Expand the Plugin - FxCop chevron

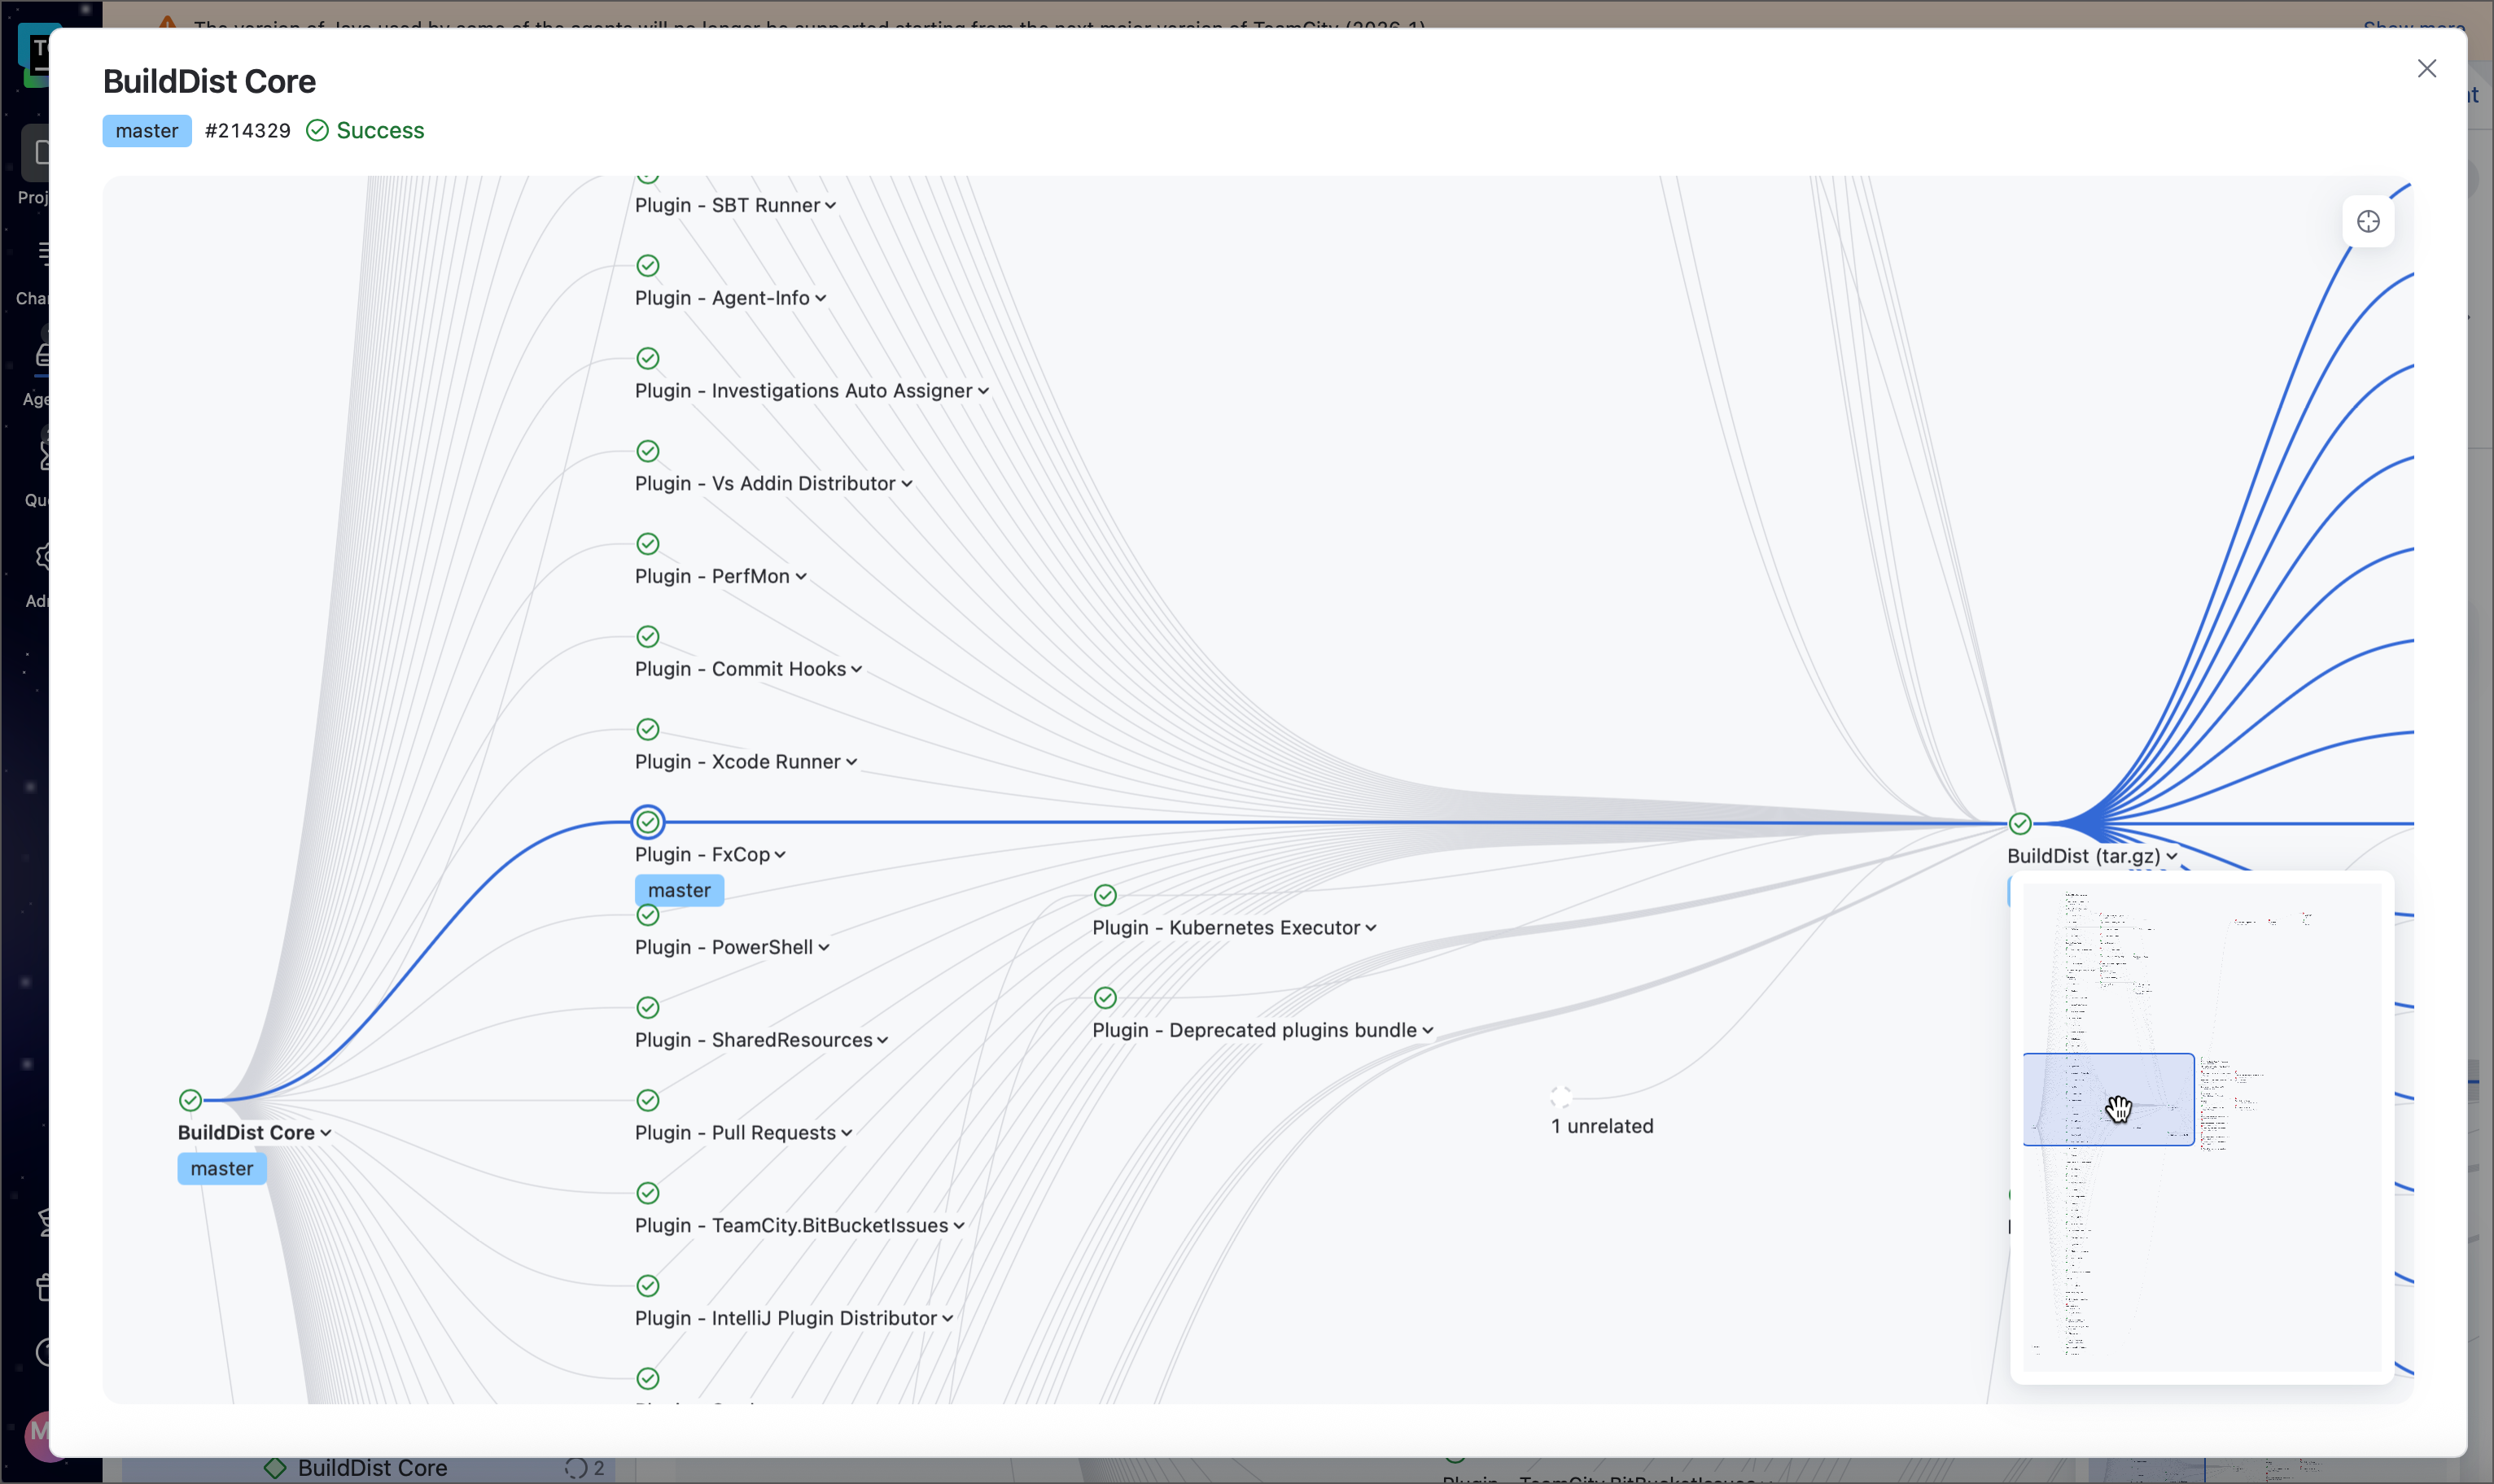coord(781,855)
